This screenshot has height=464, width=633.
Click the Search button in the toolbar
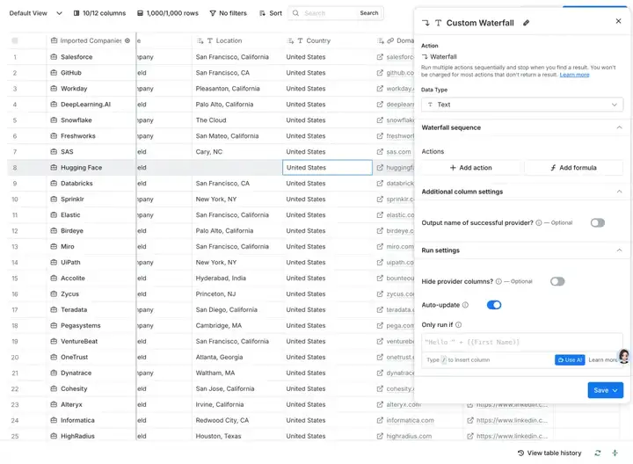point(369,13)
